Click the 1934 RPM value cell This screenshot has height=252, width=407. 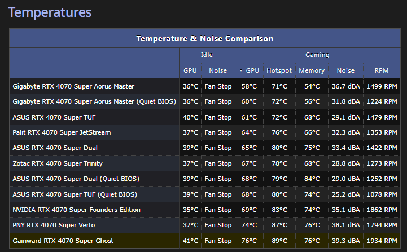[381, 241]
